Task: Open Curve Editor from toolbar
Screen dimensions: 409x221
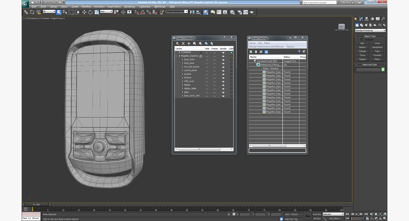Action: (x=219, y=12)
